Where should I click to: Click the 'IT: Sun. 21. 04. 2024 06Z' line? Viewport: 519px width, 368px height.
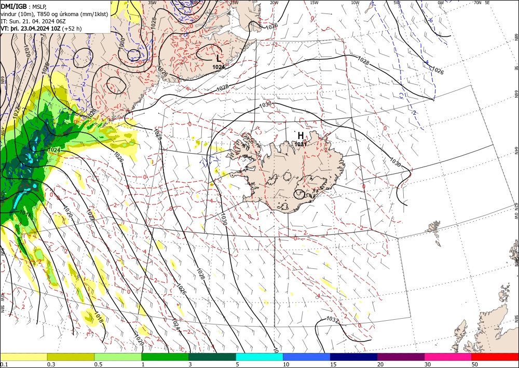point(33,21)
